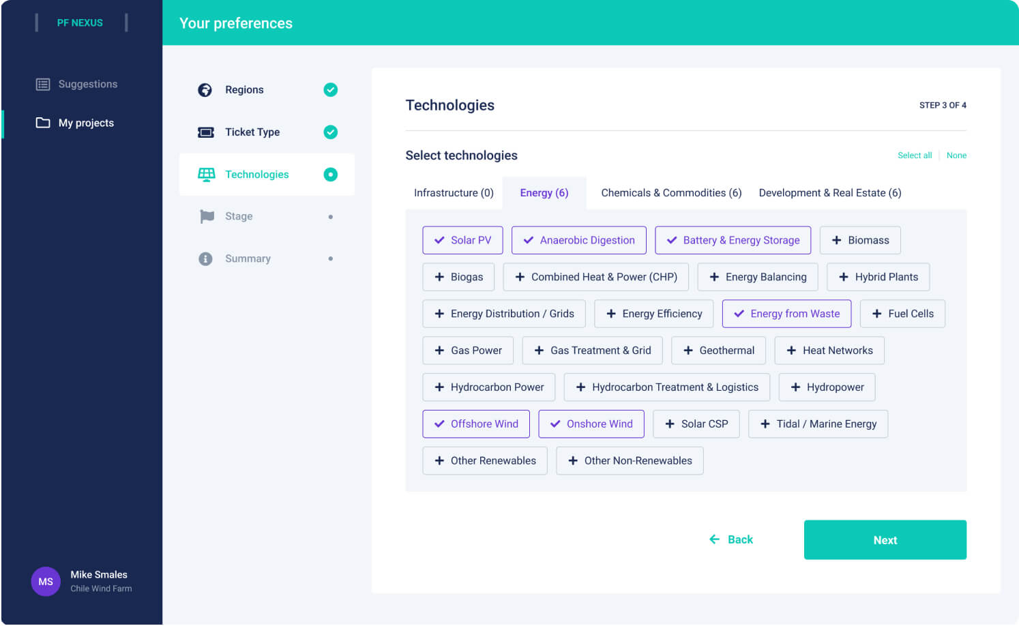Image resolution: width=1019 pixels, height=626 pixels.
Task: Go to the Regions preference step
Action: point(267,90)
